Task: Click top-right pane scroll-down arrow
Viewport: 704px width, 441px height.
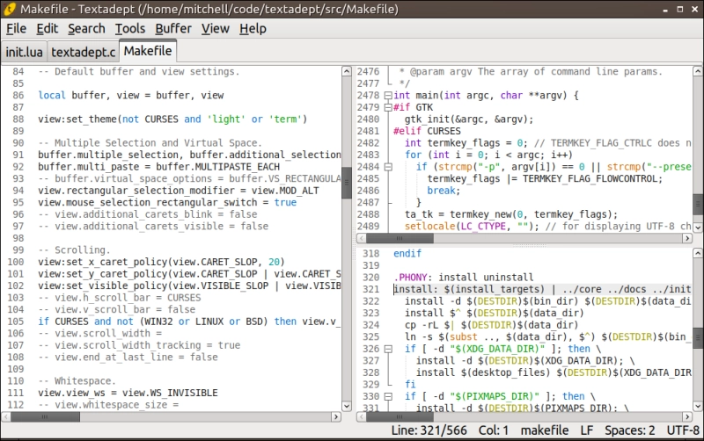Action: point(698,227)
